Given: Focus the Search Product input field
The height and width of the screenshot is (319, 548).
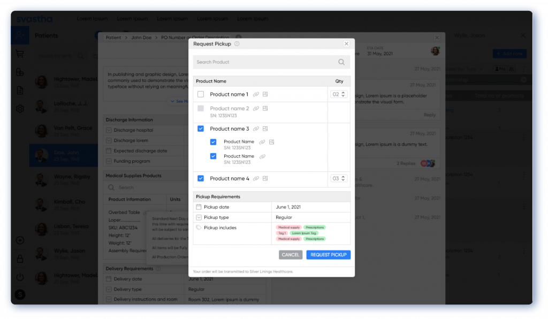Looking at the screenshot, I should (x=271, y=62).
